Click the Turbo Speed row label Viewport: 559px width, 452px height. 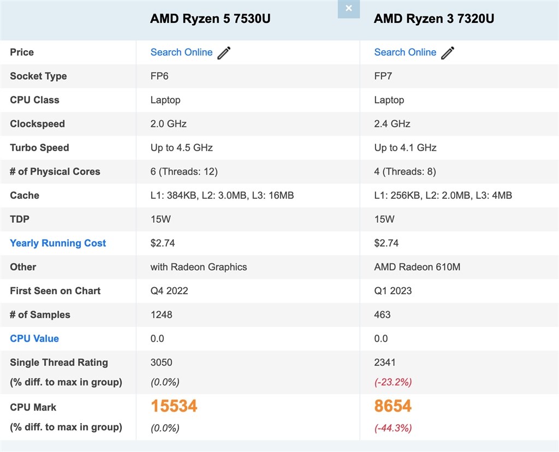(39, 148)
